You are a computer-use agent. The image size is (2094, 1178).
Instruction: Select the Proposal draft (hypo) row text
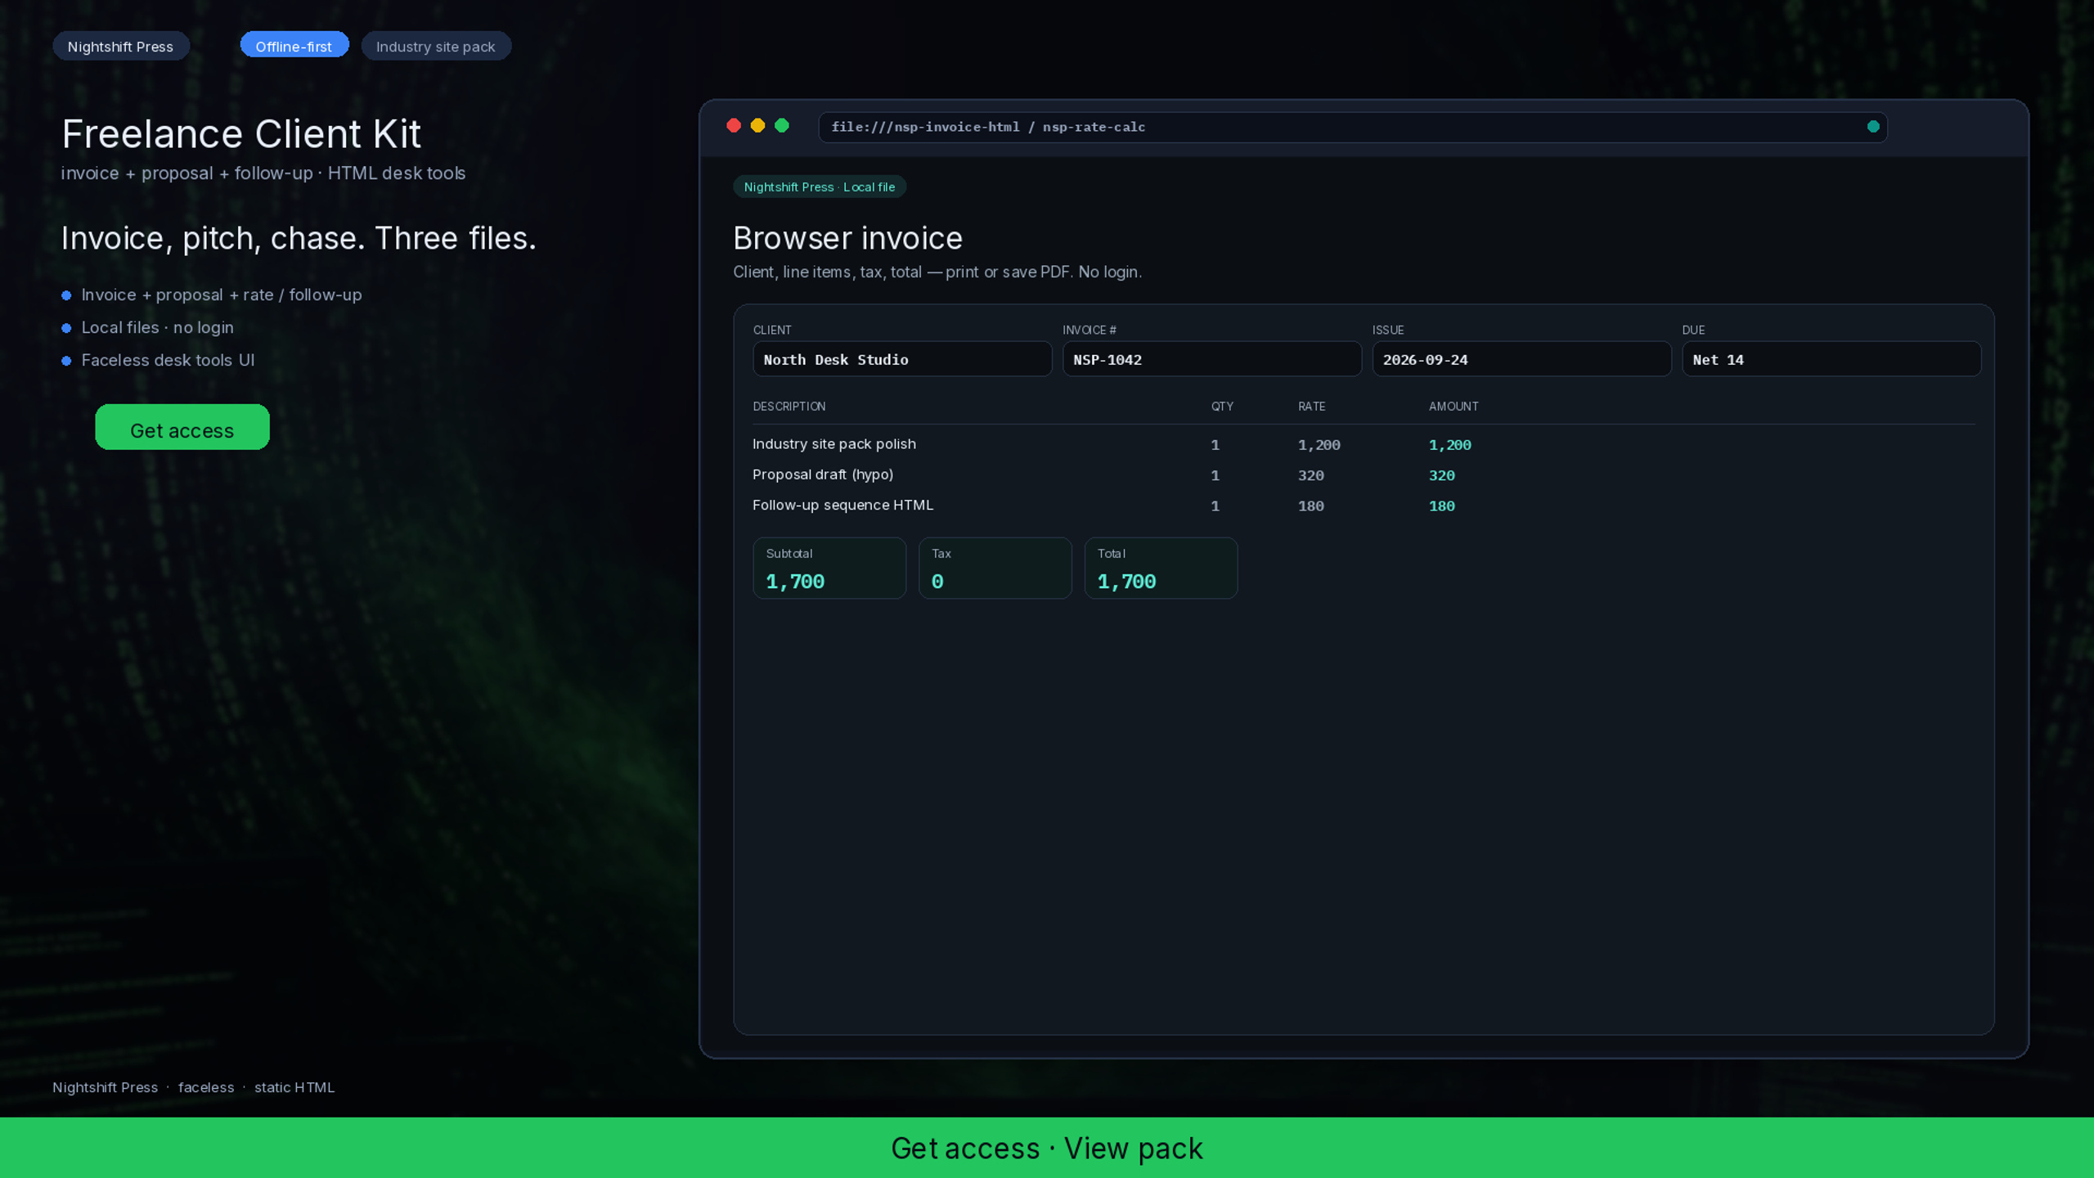823,474
